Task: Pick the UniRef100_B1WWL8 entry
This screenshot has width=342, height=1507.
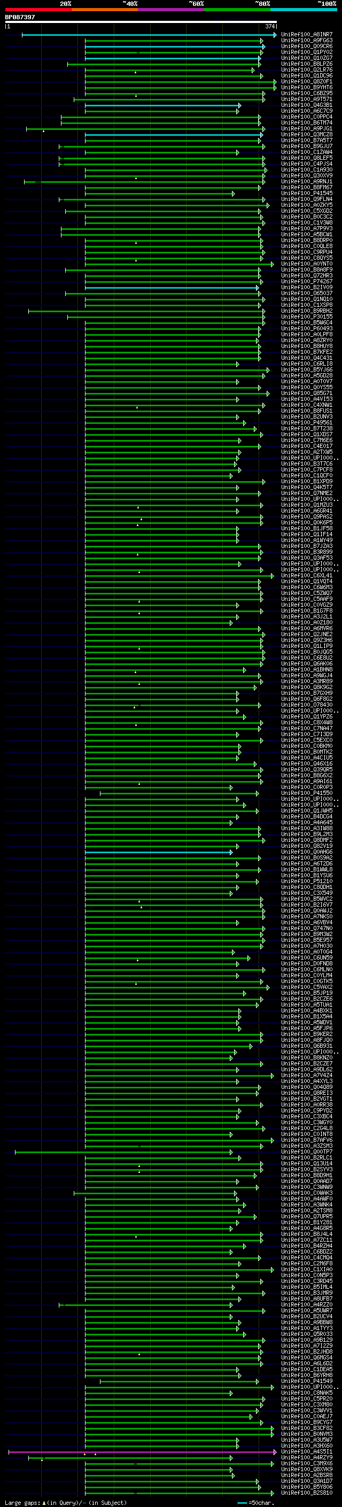Action: pos(307,869)
